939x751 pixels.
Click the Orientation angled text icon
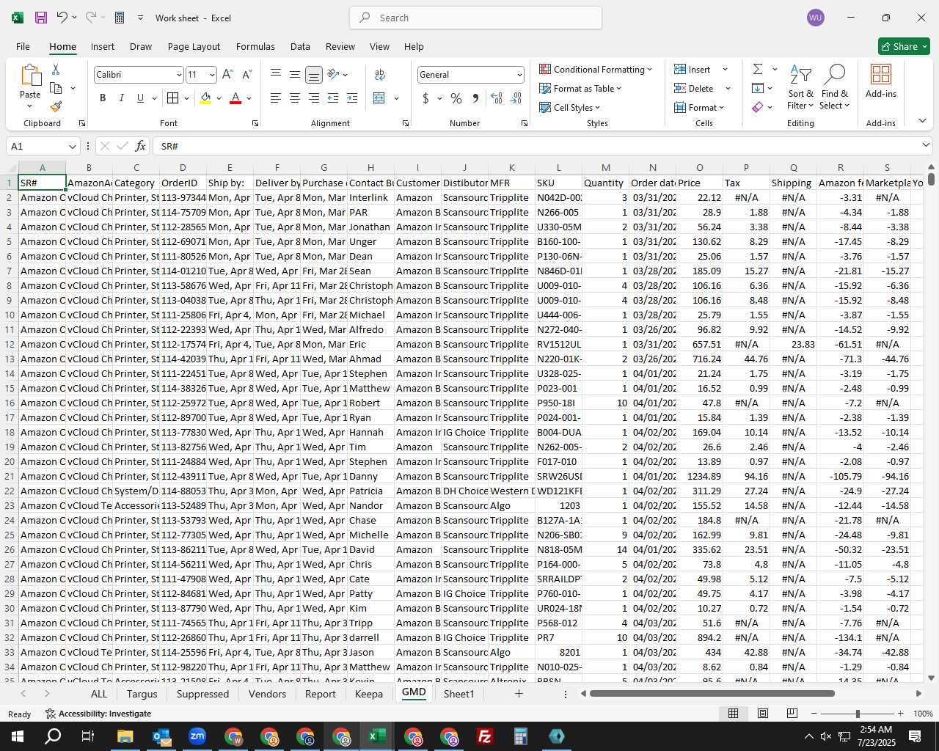pyautogui.click(x=334, y=74)
